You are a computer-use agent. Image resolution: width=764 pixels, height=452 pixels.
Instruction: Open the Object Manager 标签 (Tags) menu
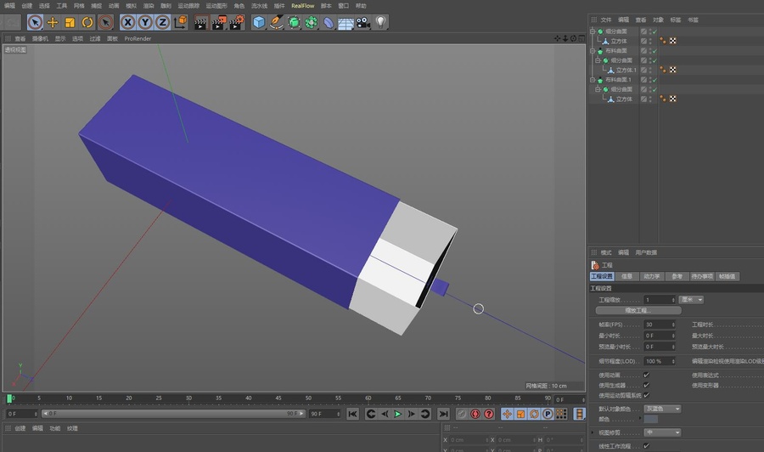tap(676, 20)
